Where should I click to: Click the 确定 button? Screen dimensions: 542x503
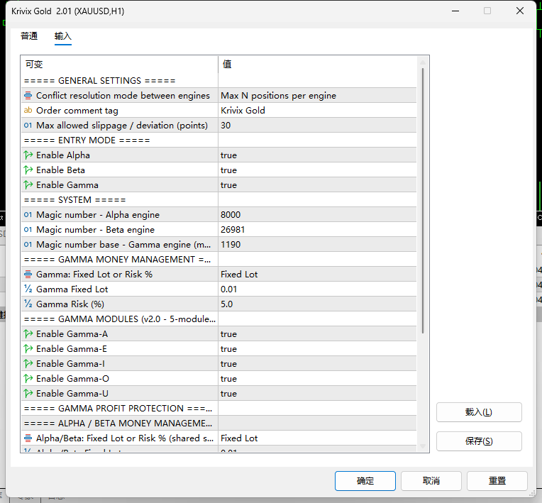365,480
